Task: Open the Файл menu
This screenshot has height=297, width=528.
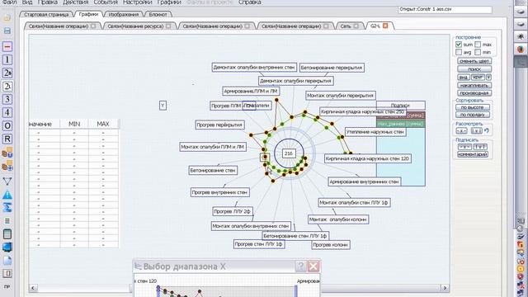Action: (x=10, y=2)
